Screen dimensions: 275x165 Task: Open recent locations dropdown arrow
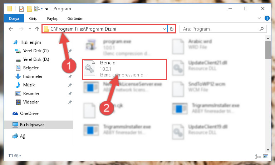[30, 29]
